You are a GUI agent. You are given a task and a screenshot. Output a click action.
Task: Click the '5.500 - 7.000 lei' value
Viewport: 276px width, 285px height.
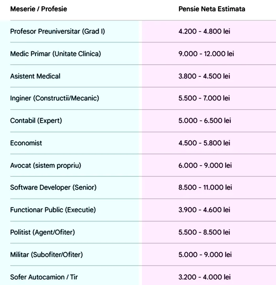(204, 98)
